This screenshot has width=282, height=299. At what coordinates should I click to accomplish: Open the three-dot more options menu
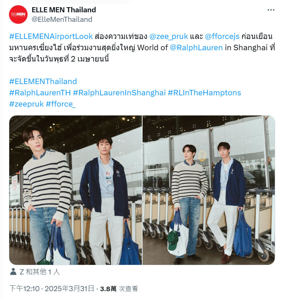271,10
